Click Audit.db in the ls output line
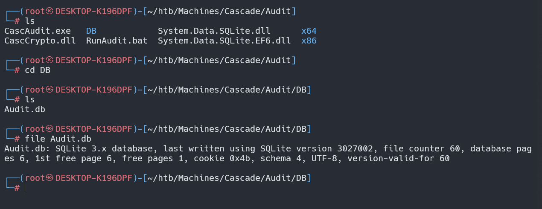Image resolution: width=542 pixels, height=209 pixels. pos(25,109)
